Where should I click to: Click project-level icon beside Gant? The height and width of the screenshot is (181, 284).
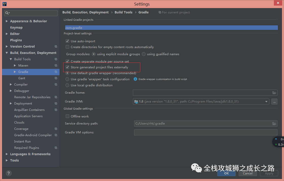click(x=56, y=78)
